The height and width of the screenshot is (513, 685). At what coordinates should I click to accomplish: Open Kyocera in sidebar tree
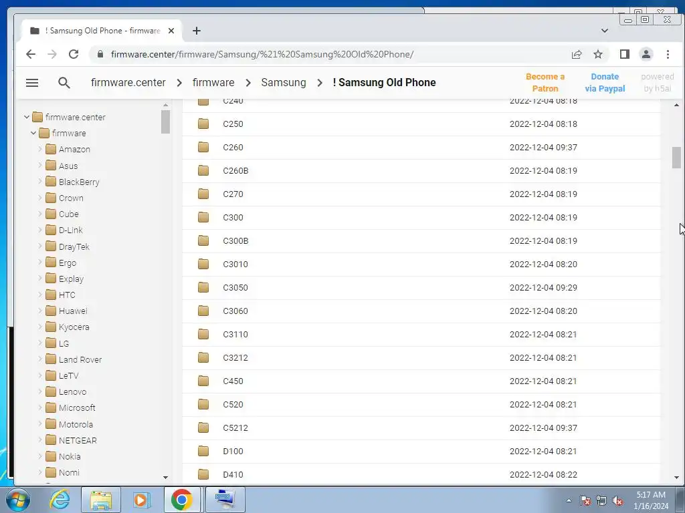74,327
